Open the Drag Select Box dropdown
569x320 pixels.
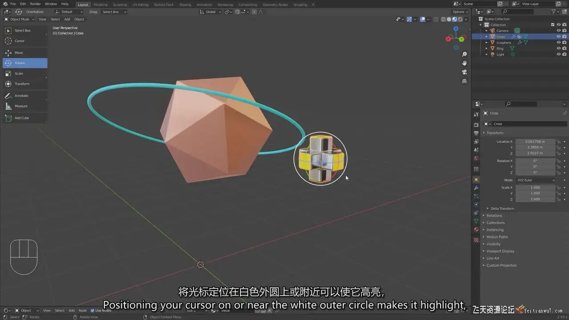tap(114, 12)
